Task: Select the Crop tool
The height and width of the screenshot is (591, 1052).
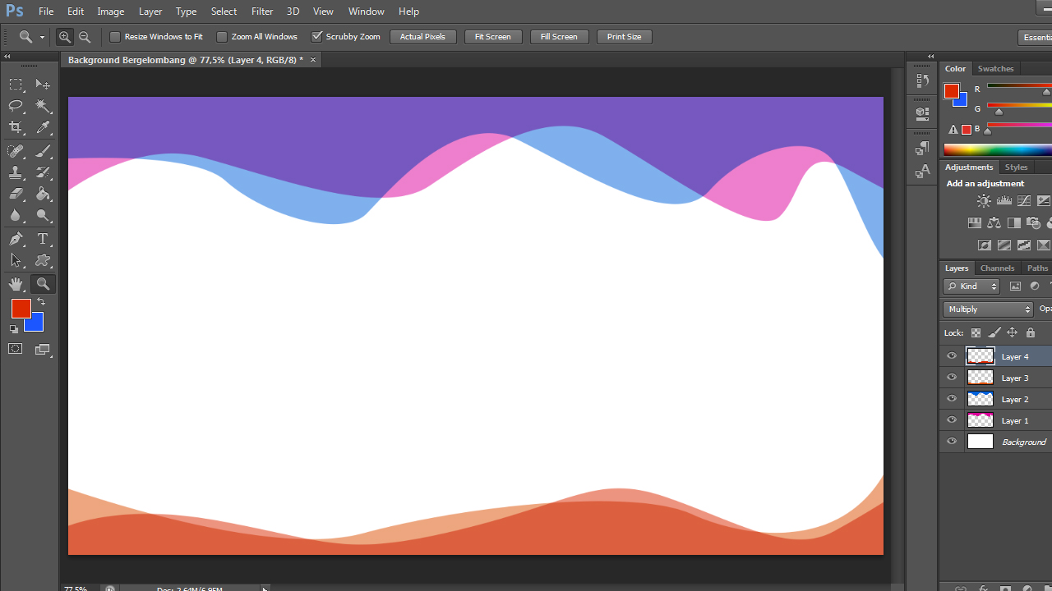Action: tap(15, 127)
